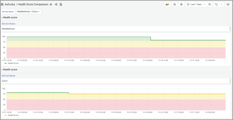
Task: Refresh the dashboard
Action: click(x=216, y=5)
